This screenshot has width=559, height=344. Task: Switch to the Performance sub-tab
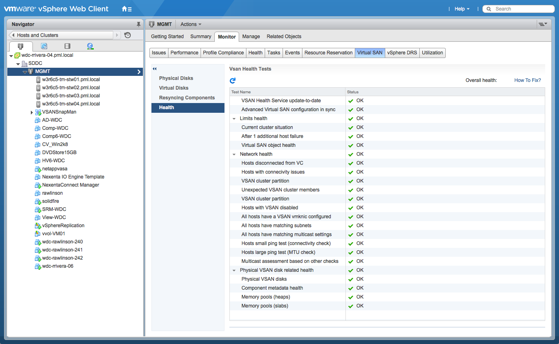pos(184,53)
